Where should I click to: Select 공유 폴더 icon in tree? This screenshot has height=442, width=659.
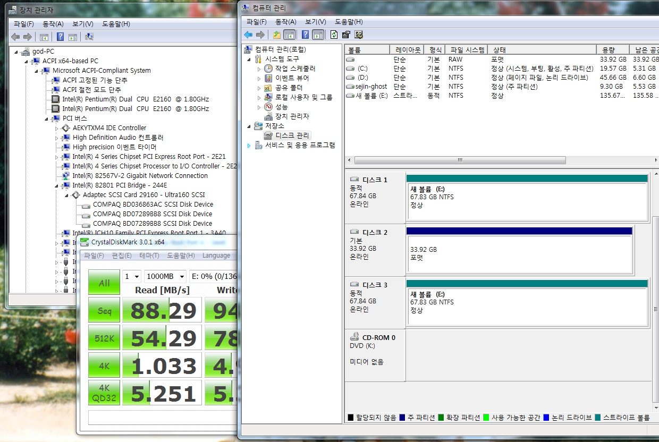[268, 88]
